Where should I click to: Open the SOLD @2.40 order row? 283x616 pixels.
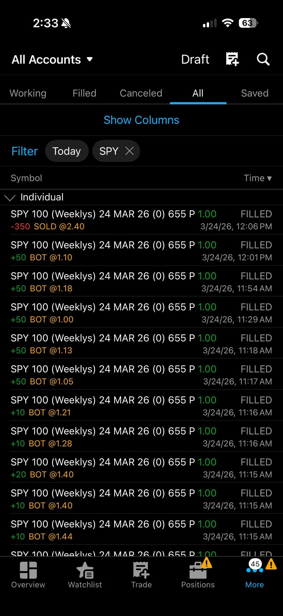(141, 220)
